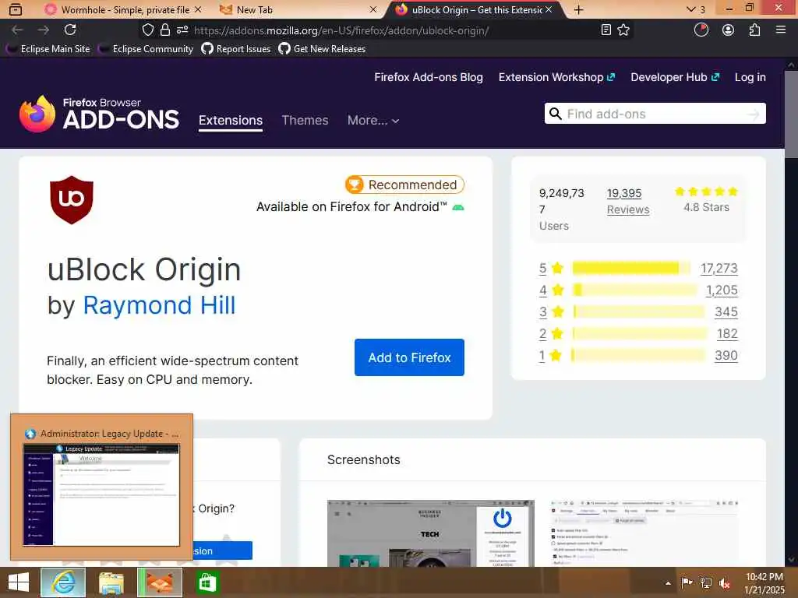798x598 pixels.
Task: Click the muted volume tray icon
Action: (x=725, y=582)
